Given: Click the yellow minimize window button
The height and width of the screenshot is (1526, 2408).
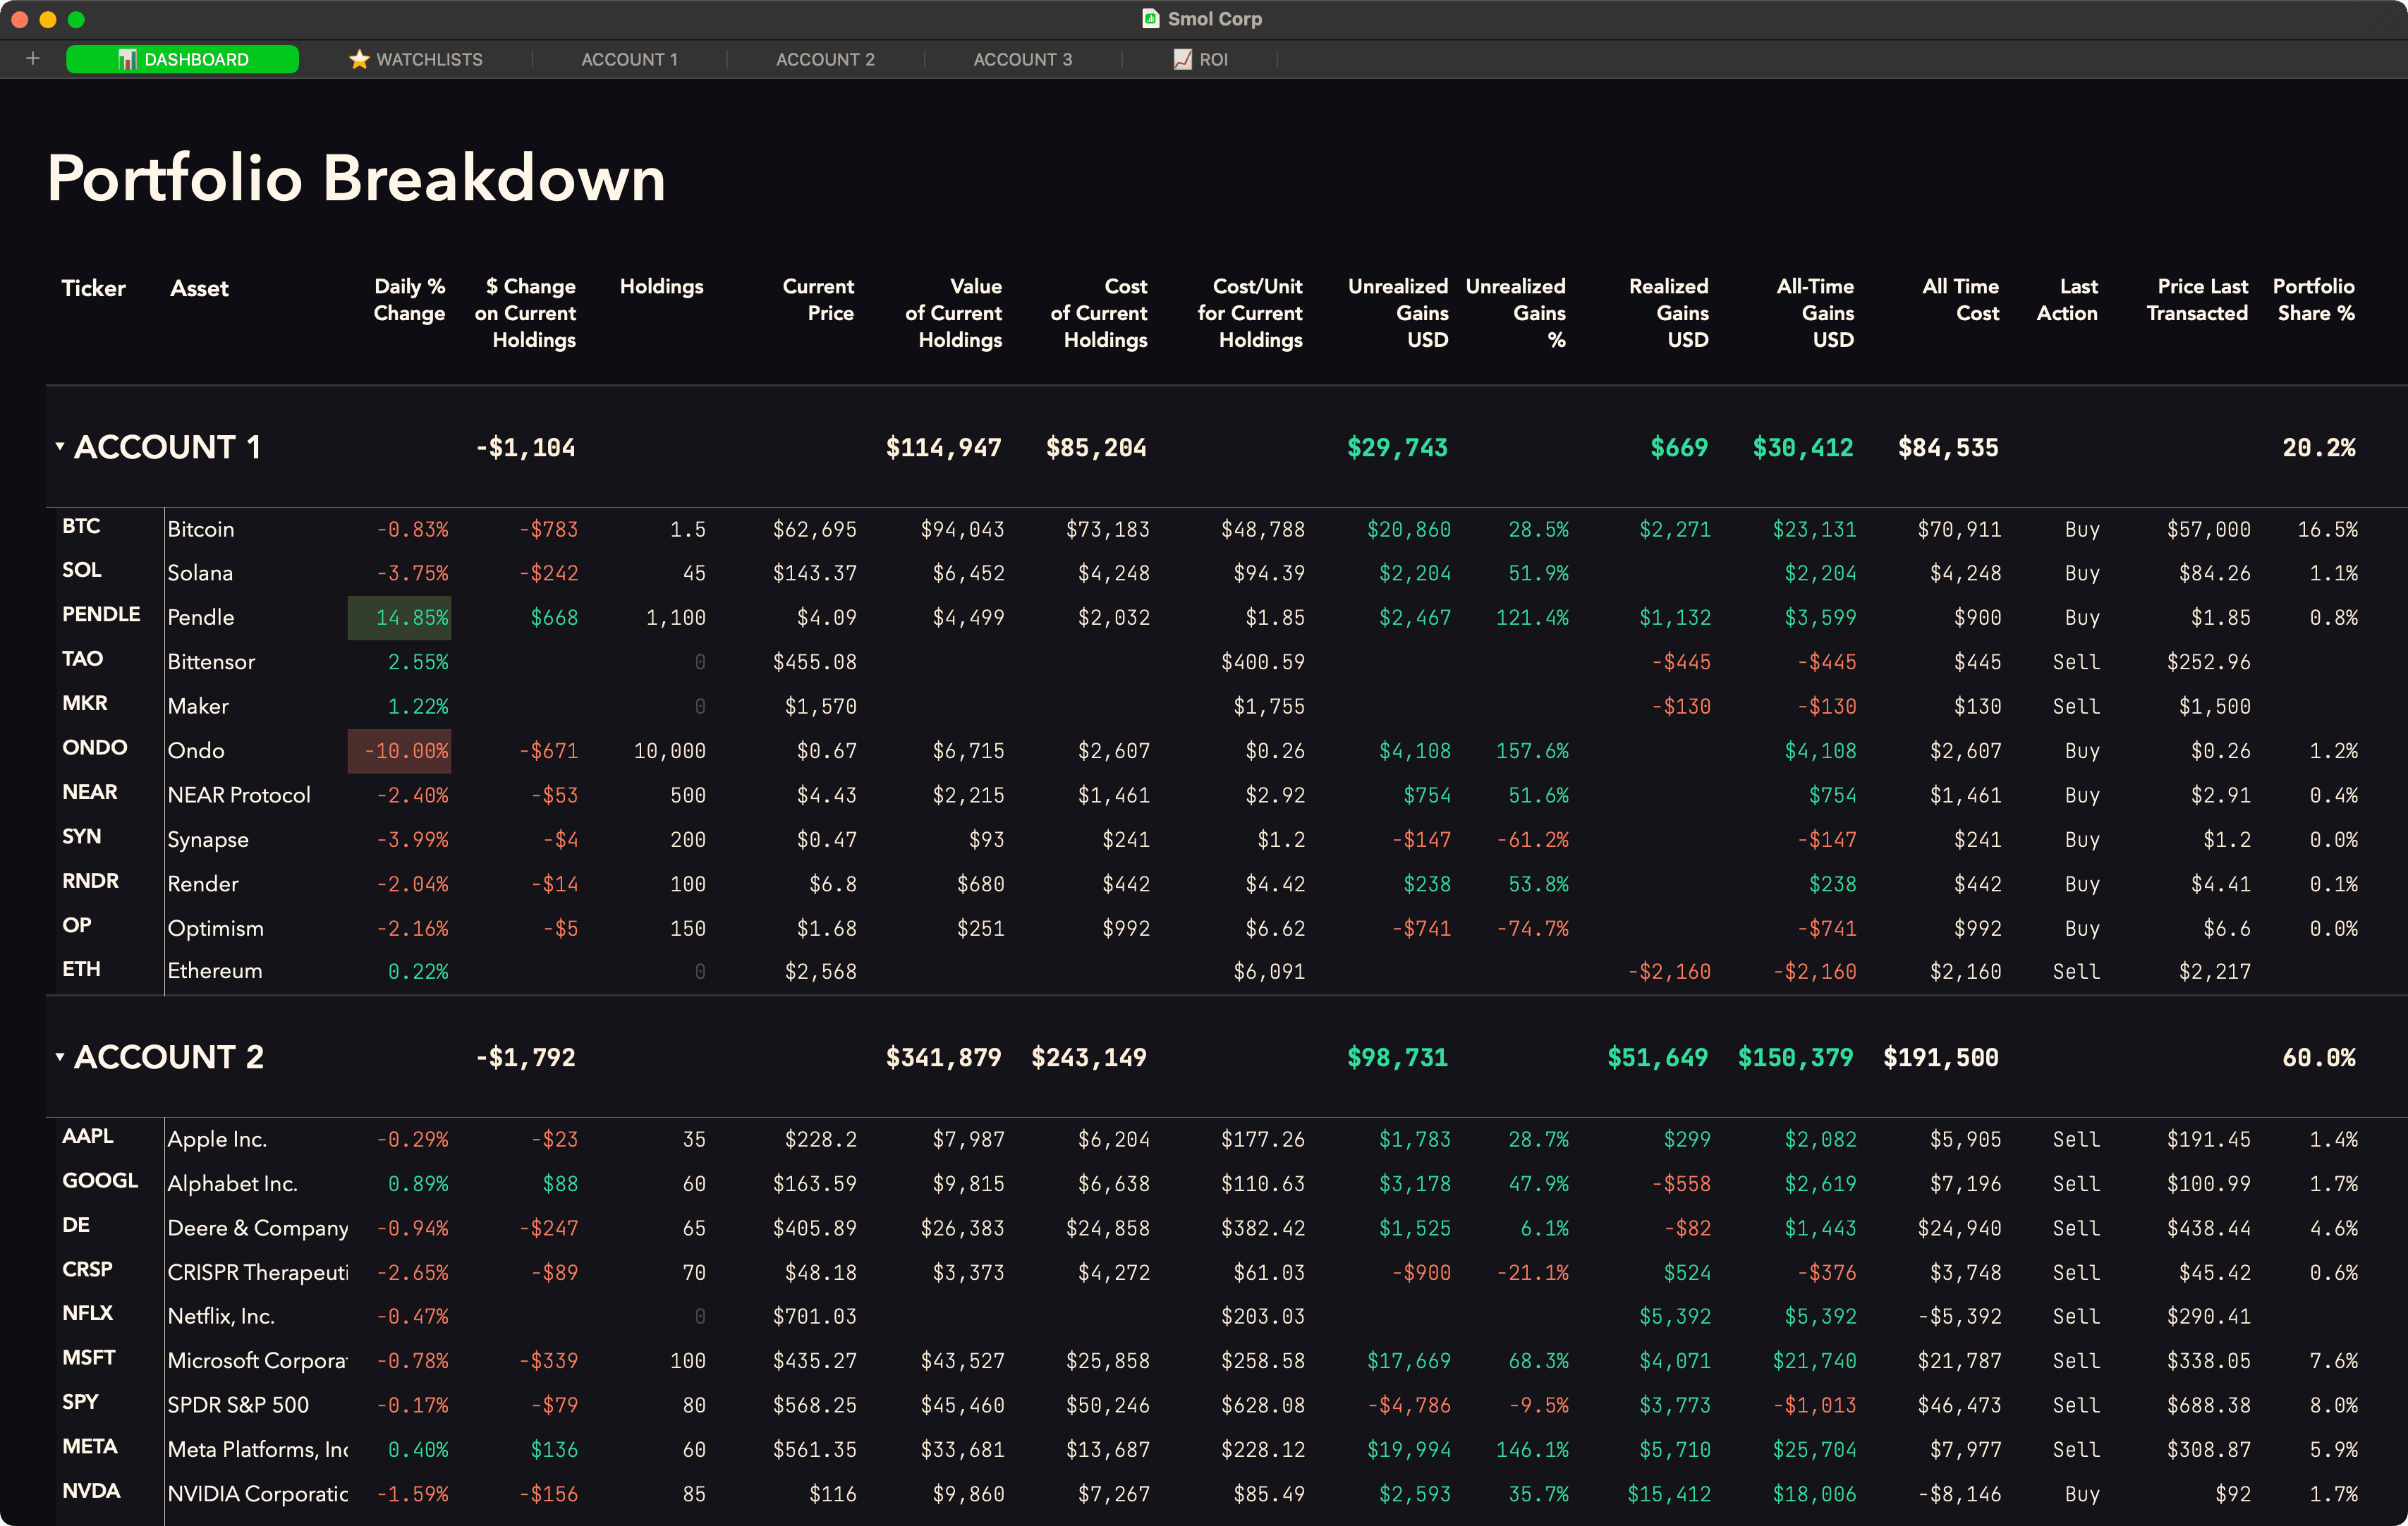Looking at the screenshot, I should [x=47, y=19].
